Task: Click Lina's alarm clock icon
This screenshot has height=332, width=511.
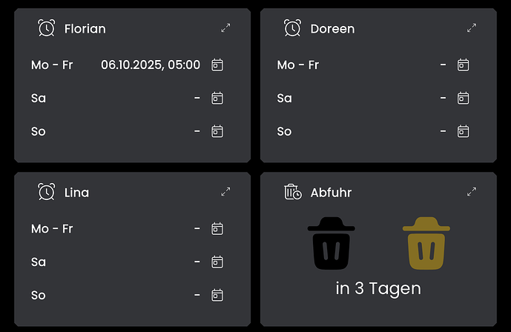Action: click(x=47, y=192)
